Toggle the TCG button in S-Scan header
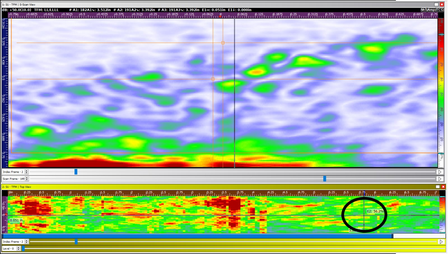Image resolution: width=448 pixels, height=254 pixels. click(x=440, y=10)
